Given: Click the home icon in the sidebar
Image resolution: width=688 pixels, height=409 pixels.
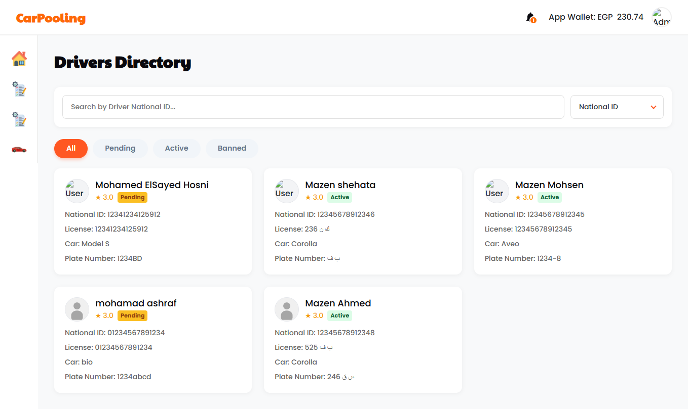Looking at the screenshot, I should [19, 59].
